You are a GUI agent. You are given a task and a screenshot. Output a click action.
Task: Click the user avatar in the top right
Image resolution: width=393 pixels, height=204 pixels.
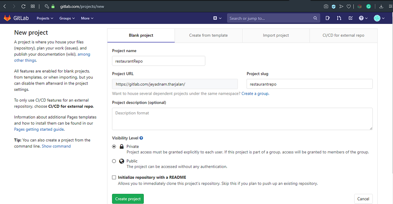tap(377, 18)
